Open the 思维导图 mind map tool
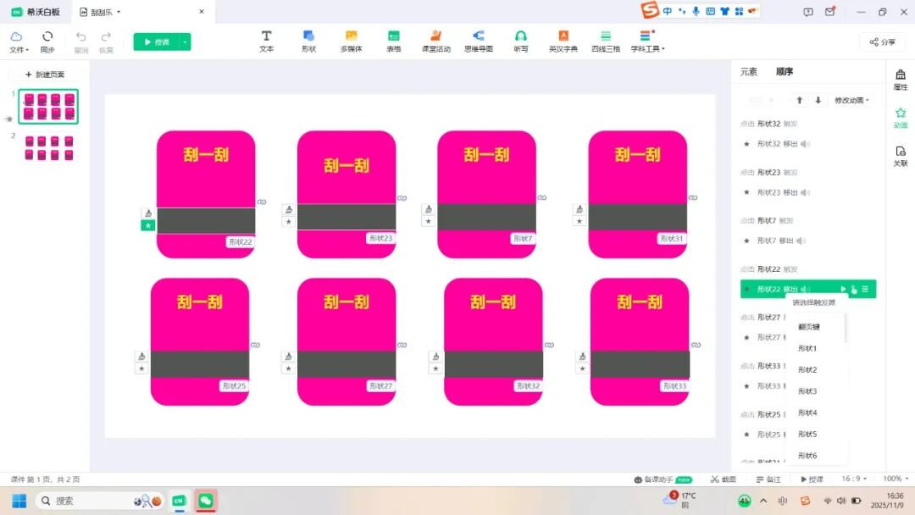The width and height of the screenshot is (915, 515). pos(478,41)
